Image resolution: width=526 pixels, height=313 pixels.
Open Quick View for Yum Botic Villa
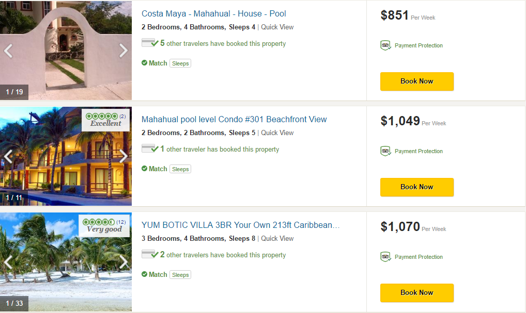(x=277, y=239)
